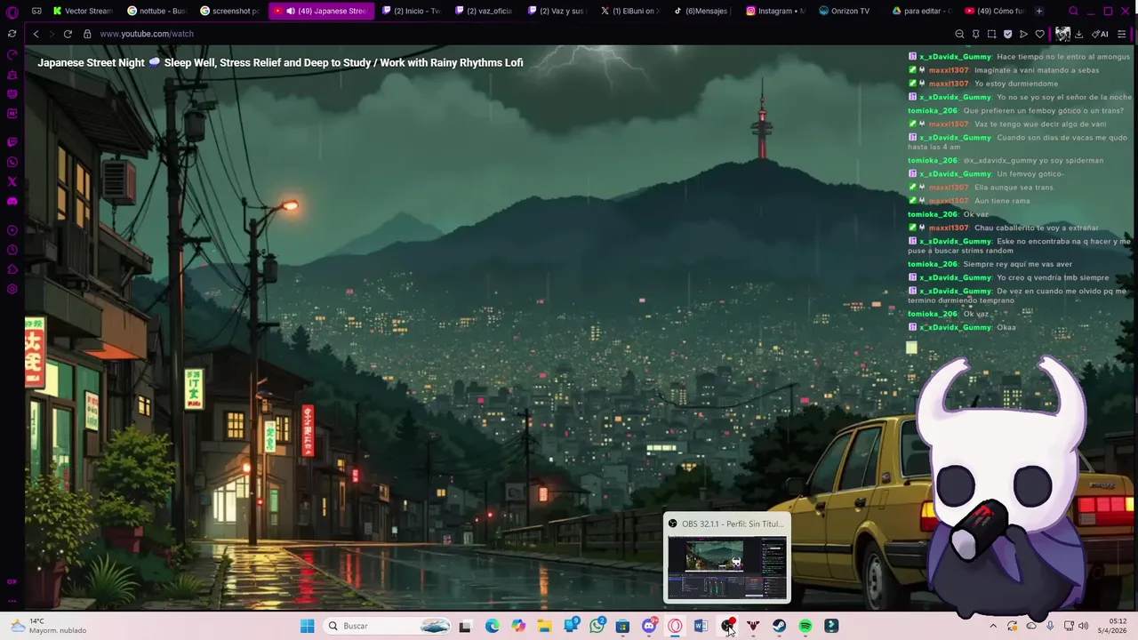Open the weather widget showing 14°C

pos(49,626)
